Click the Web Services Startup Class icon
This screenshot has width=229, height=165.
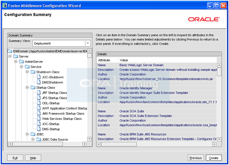click(x=39, y=118)
